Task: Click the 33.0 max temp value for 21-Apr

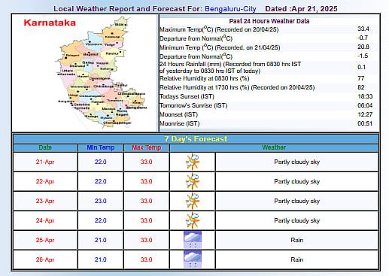Action: tap(147, 162)
